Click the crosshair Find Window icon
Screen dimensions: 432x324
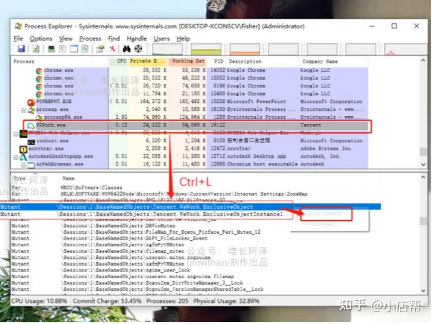point(138,49)
